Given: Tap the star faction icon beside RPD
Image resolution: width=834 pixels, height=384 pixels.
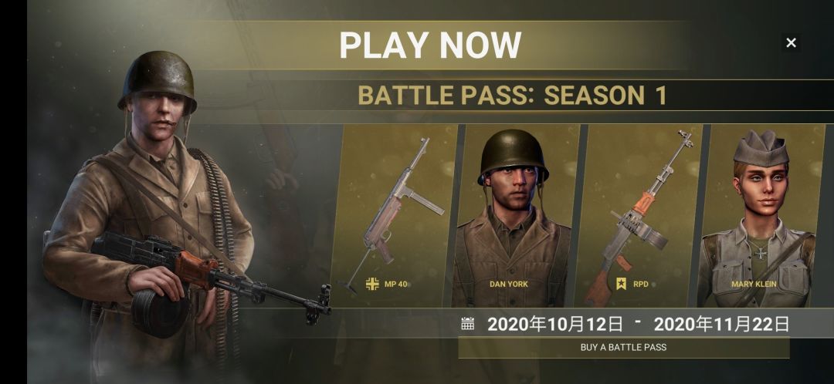Looking at the screenshot, I should tap(621, 285).
